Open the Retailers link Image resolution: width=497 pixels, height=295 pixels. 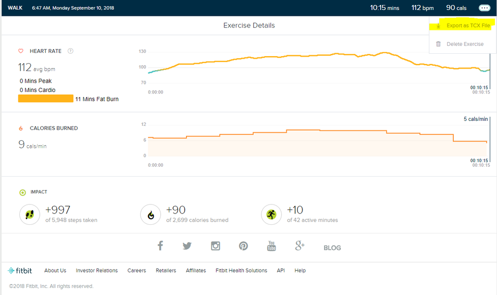(x=166, y=271)
